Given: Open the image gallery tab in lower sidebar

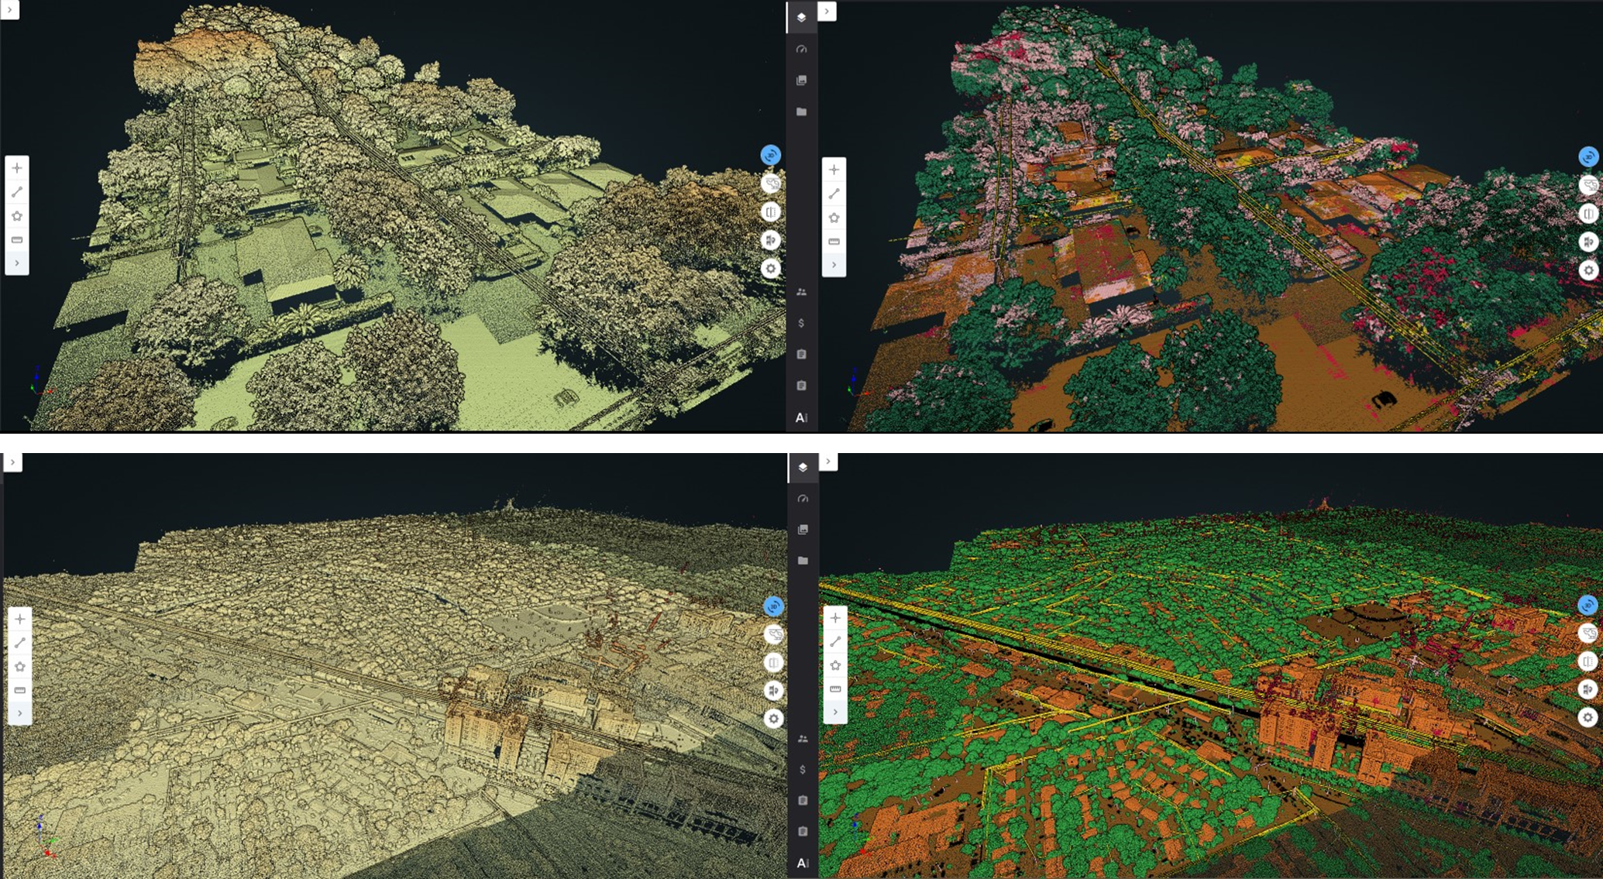Looking at the screenshot, I should coord(803,530).
